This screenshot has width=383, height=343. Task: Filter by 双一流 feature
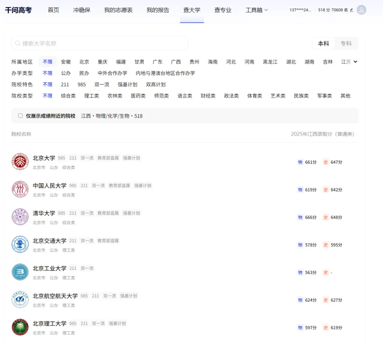coord(102,85)
